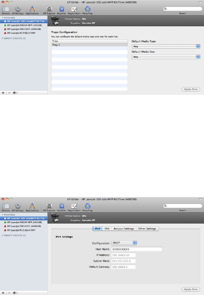Image resolution: width=204 pixels, height=295 pixels.
Task: Expand SMART GROUPS in IPv4 window sidebar
Action: [x=2, y=235]
